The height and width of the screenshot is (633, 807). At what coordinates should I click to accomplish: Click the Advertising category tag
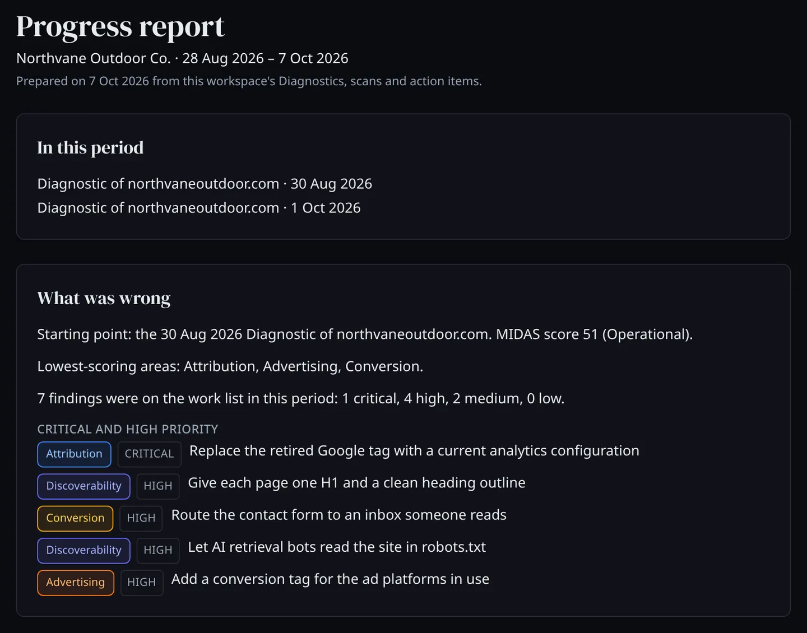(75, 582)
